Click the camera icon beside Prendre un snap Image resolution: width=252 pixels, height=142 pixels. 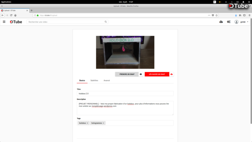click(x=141, y=74)
